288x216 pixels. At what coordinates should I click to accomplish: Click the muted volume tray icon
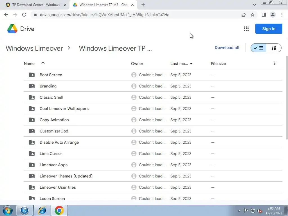click(260, 211)
